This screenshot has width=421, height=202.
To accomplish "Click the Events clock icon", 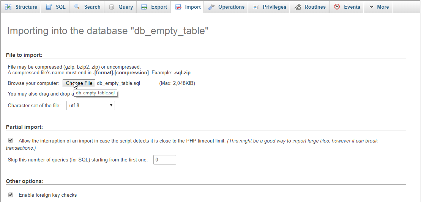I will pyautogui.click(x=337, y=7).
